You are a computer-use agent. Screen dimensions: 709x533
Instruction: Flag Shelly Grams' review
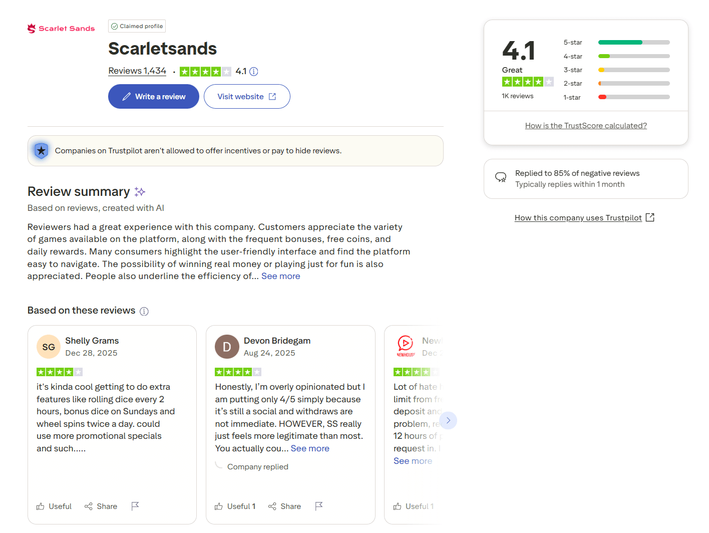click(x=135, y=506)
